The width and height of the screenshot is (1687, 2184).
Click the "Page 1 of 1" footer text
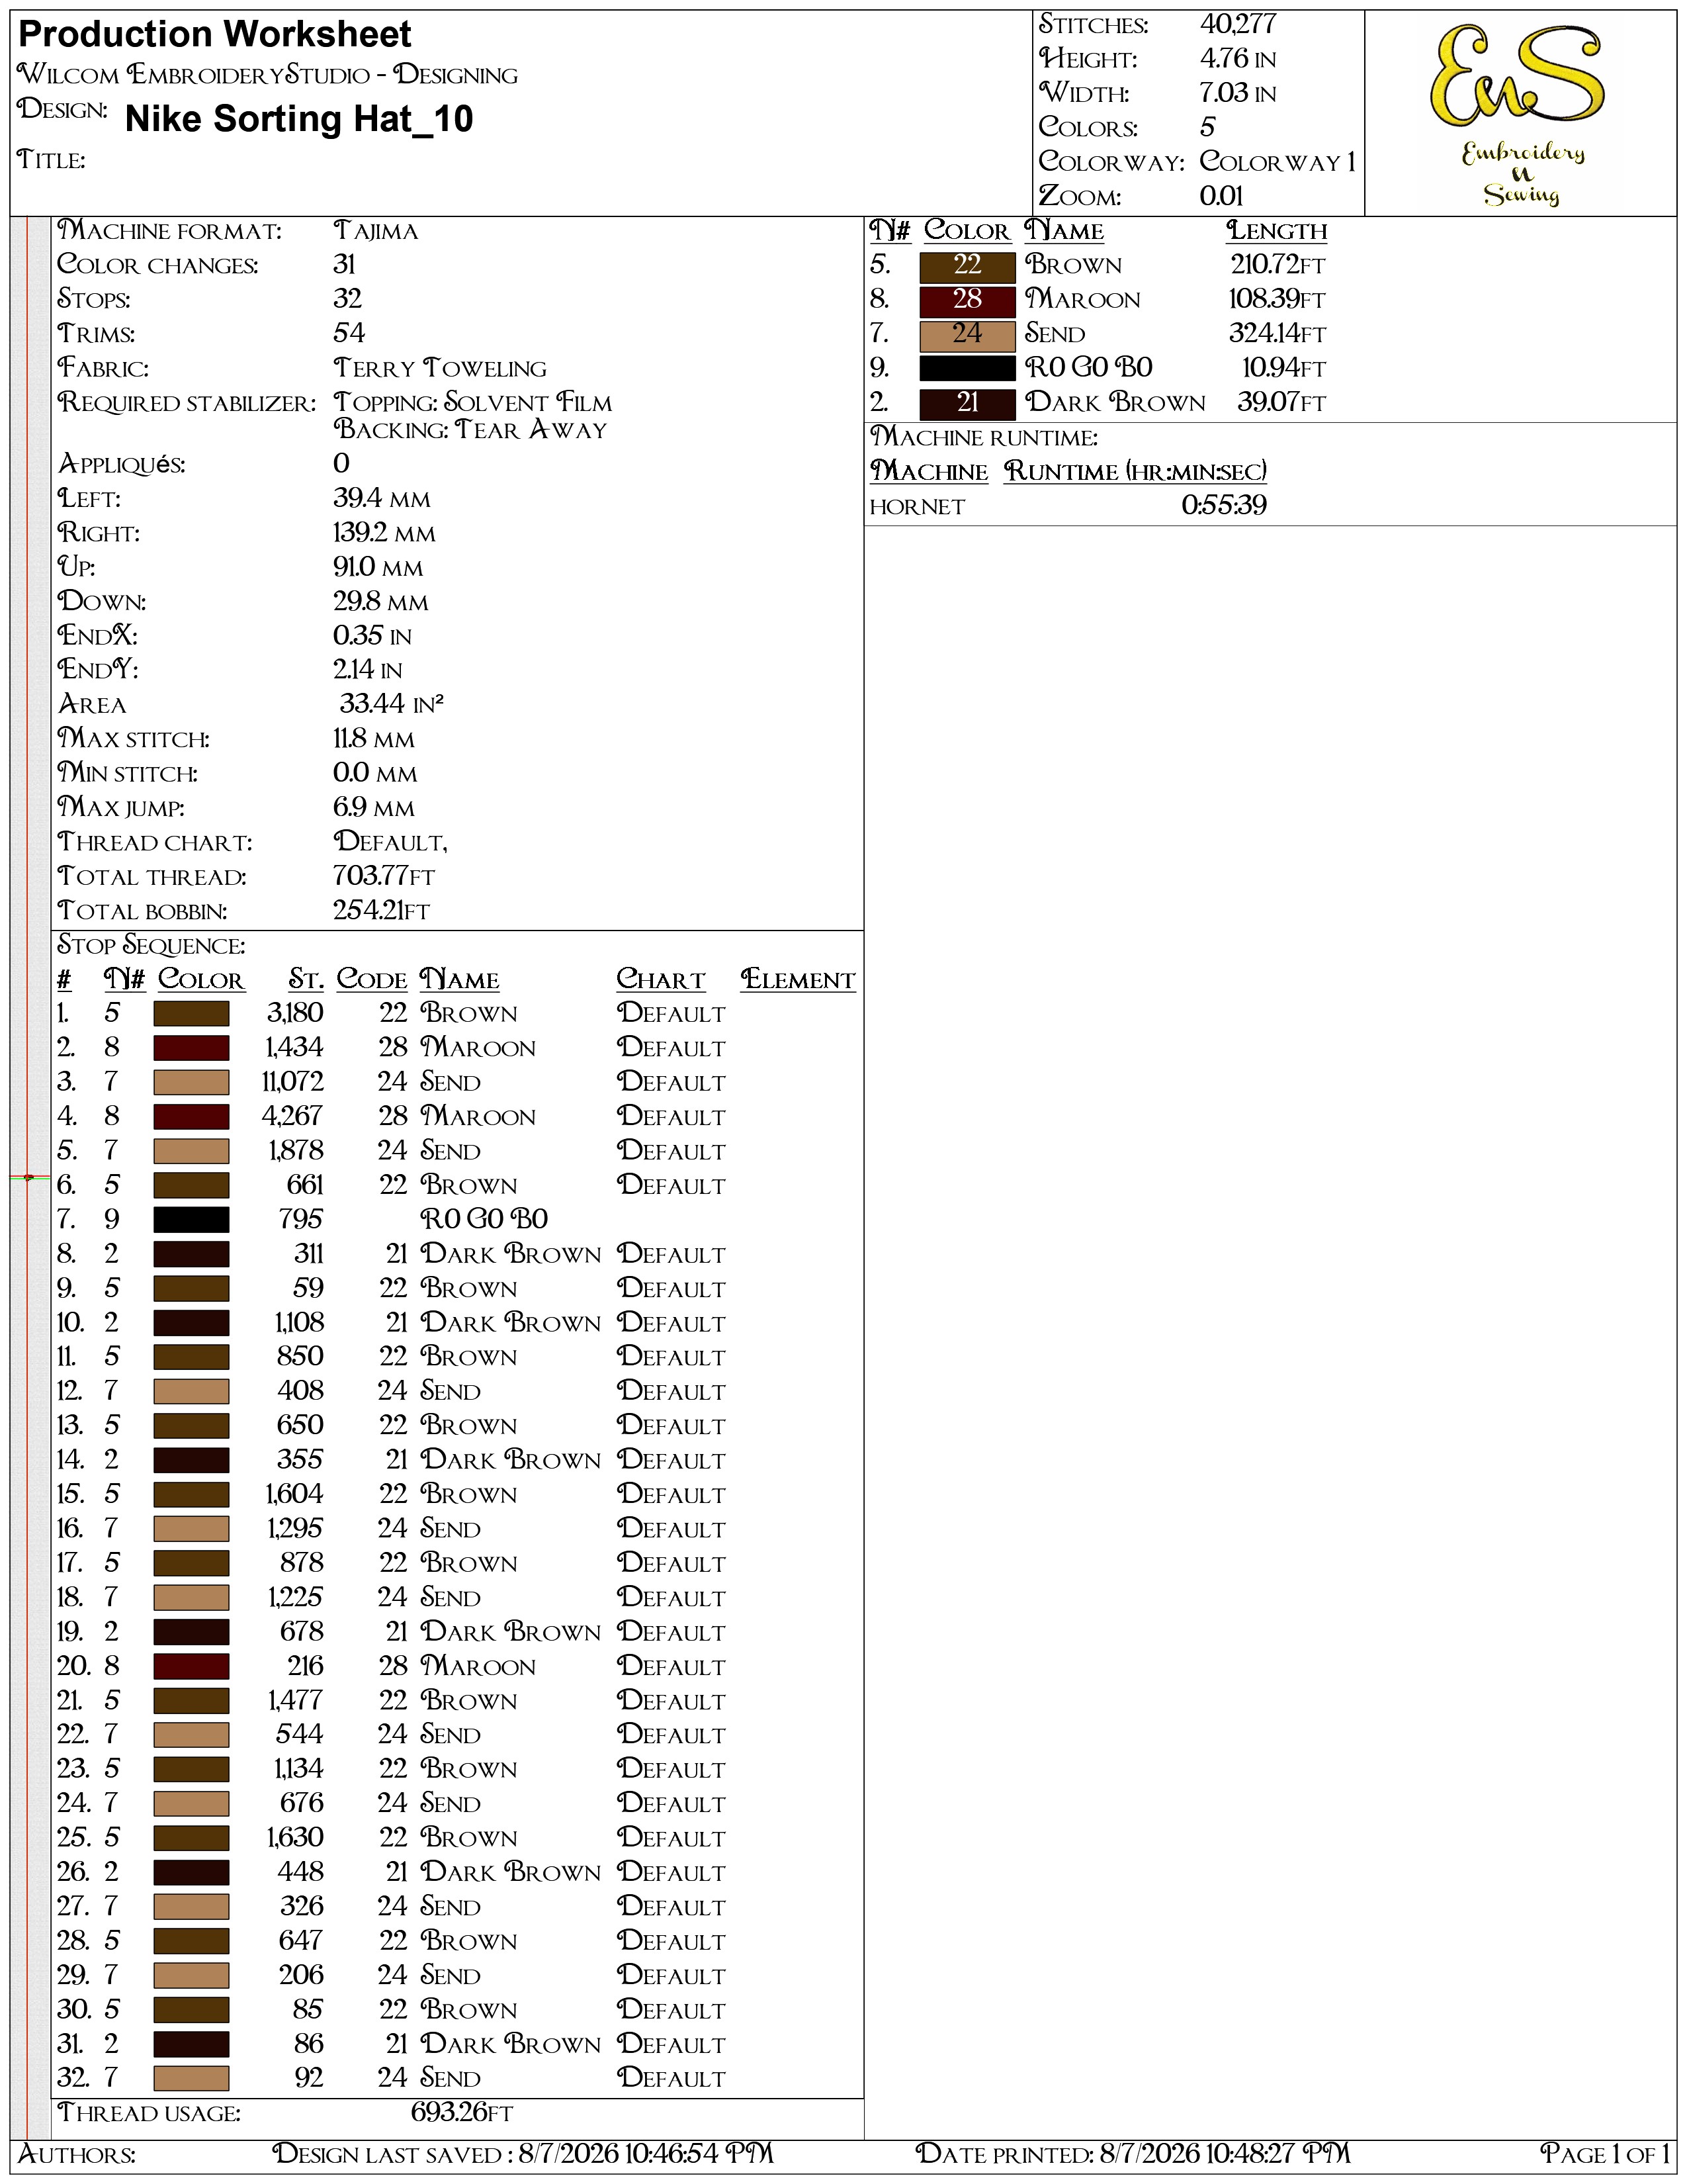point(1604,2154)
